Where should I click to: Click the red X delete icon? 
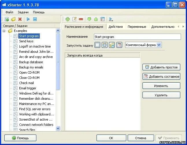[x=20, y=19]
